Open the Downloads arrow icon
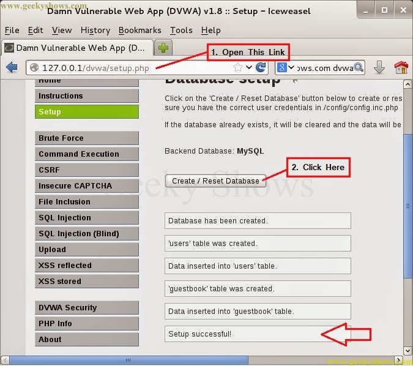The image size is (413, 366). (379, 68)
